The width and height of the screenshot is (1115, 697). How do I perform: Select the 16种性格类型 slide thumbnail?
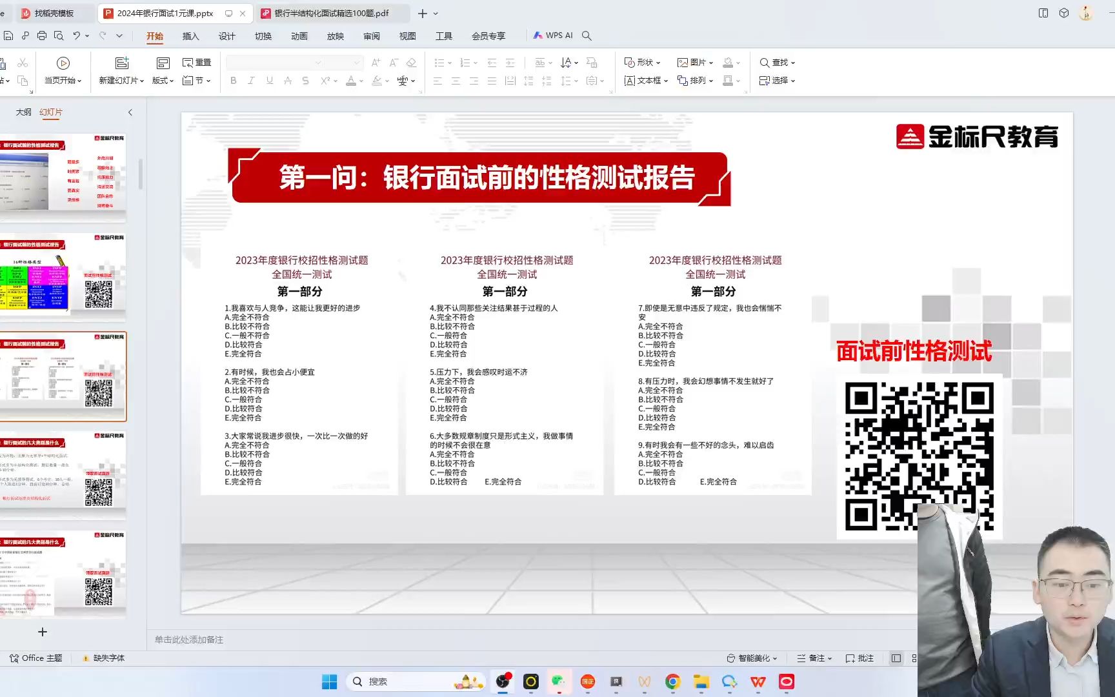[x=63, y=278]
